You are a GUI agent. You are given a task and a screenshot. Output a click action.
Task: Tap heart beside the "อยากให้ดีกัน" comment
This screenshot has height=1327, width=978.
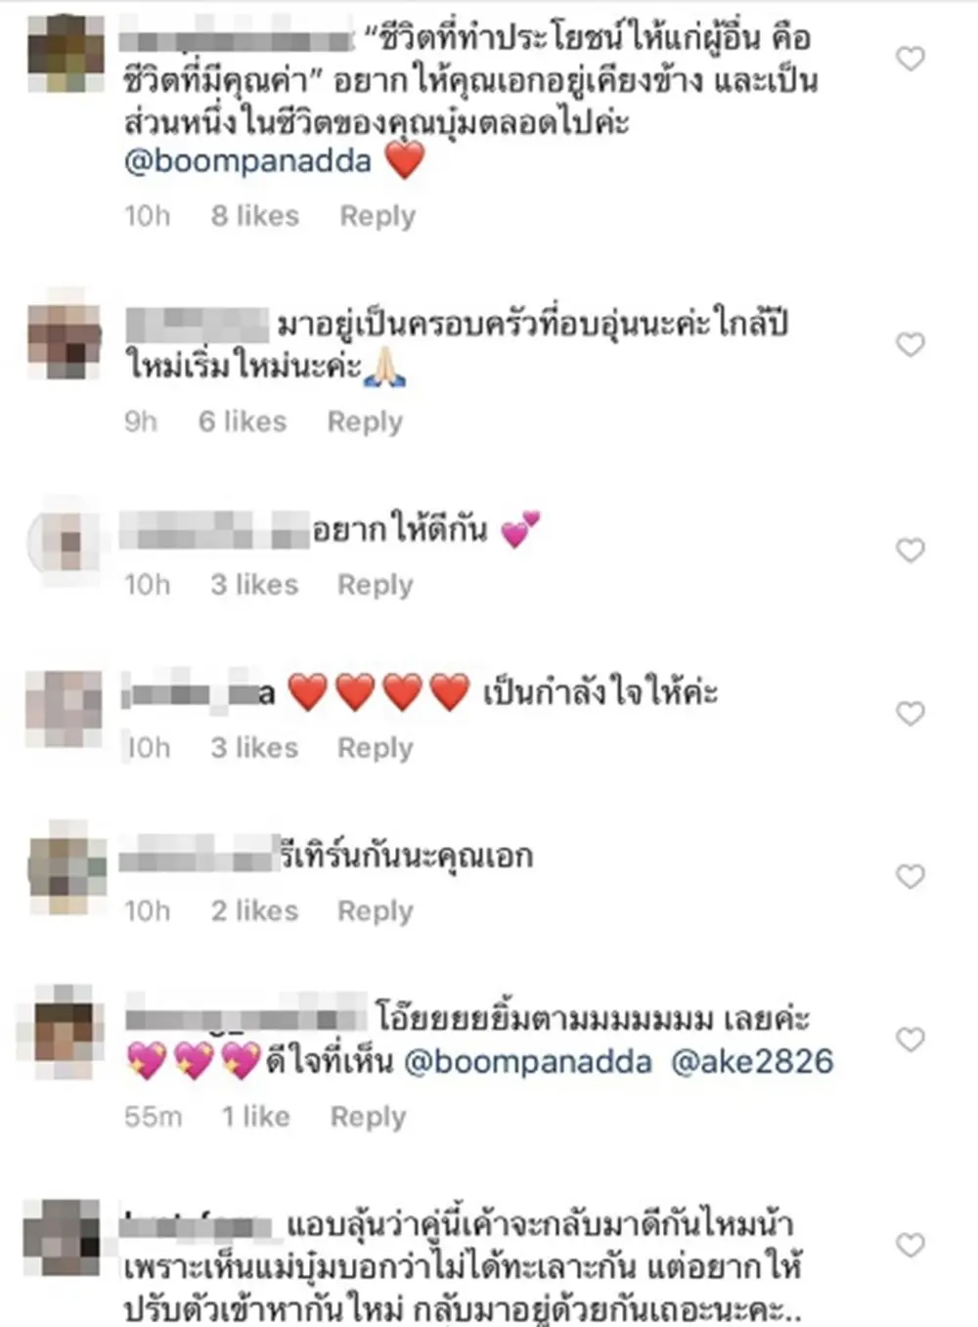[x=911, y=551]
